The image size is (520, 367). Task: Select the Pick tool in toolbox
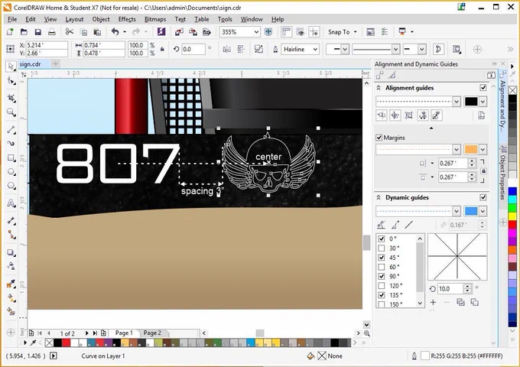[11, 67]
